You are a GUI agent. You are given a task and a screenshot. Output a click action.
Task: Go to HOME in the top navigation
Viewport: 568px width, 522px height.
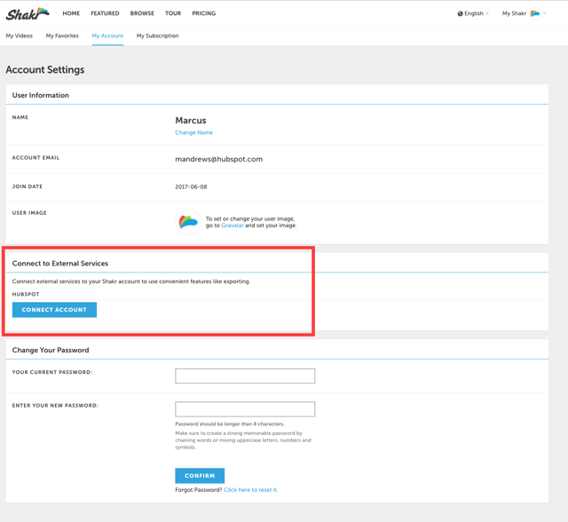pos(71,13)
